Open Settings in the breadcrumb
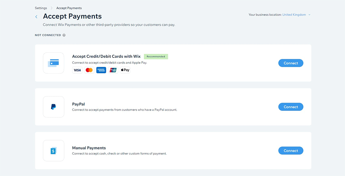Screen dimensions: 345x176 coord(41,8)
